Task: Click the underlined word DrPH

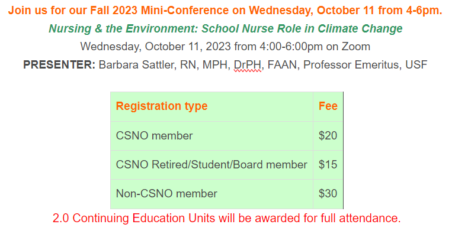Action: coord(248,65)
